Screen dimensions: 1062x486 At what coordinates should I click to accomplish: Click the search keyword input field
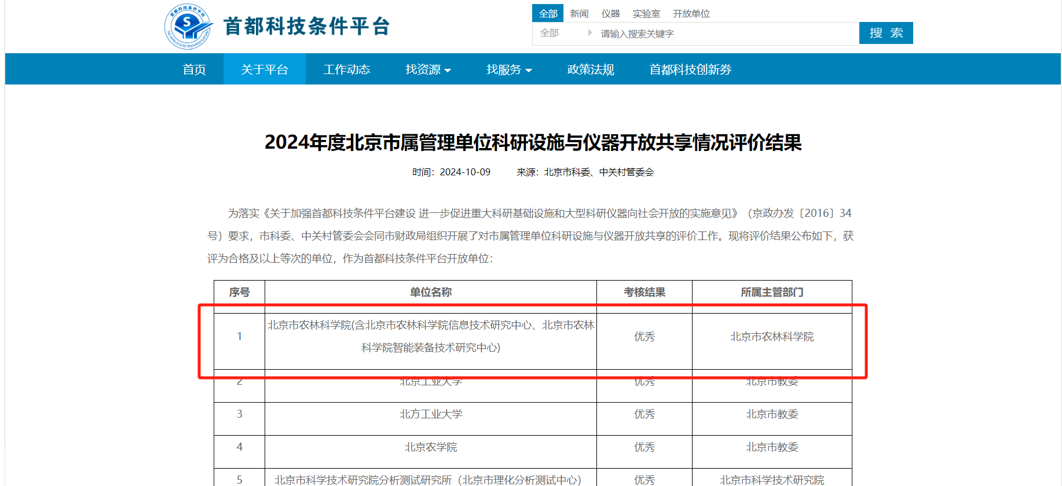pyautogui.click(x=724, y=34)
